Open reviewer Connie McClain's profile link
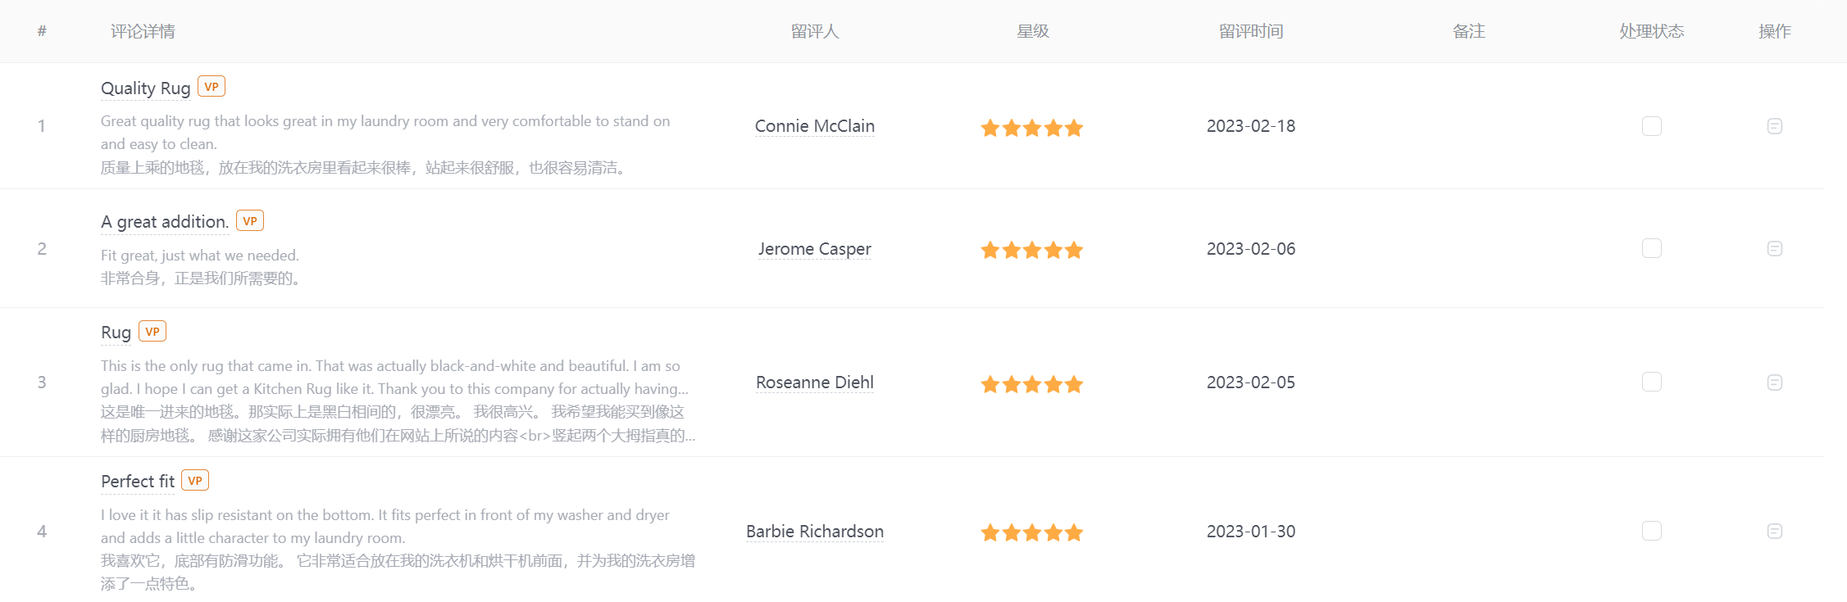1847x602 pixels. point(815,126)
